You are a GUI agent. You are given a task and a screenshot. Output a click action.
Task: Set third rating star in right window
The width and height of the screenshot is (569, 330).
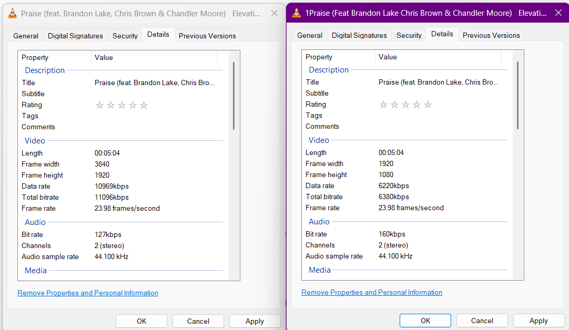(405, 105)
